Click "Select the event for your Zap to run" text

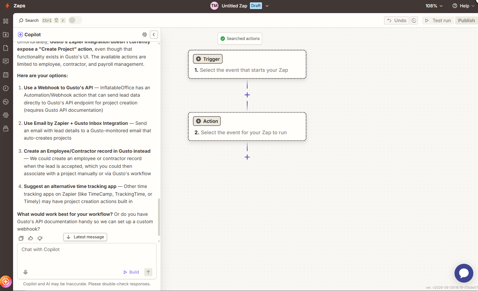pyautogui.click(x=244, y=133)
